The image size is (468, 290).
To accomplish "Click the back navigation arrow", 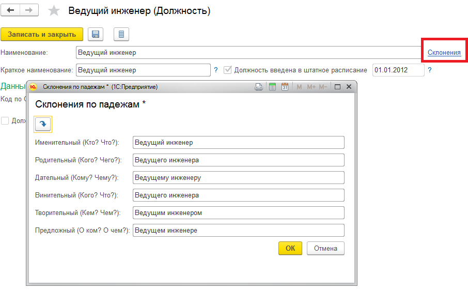I will 10,11.
